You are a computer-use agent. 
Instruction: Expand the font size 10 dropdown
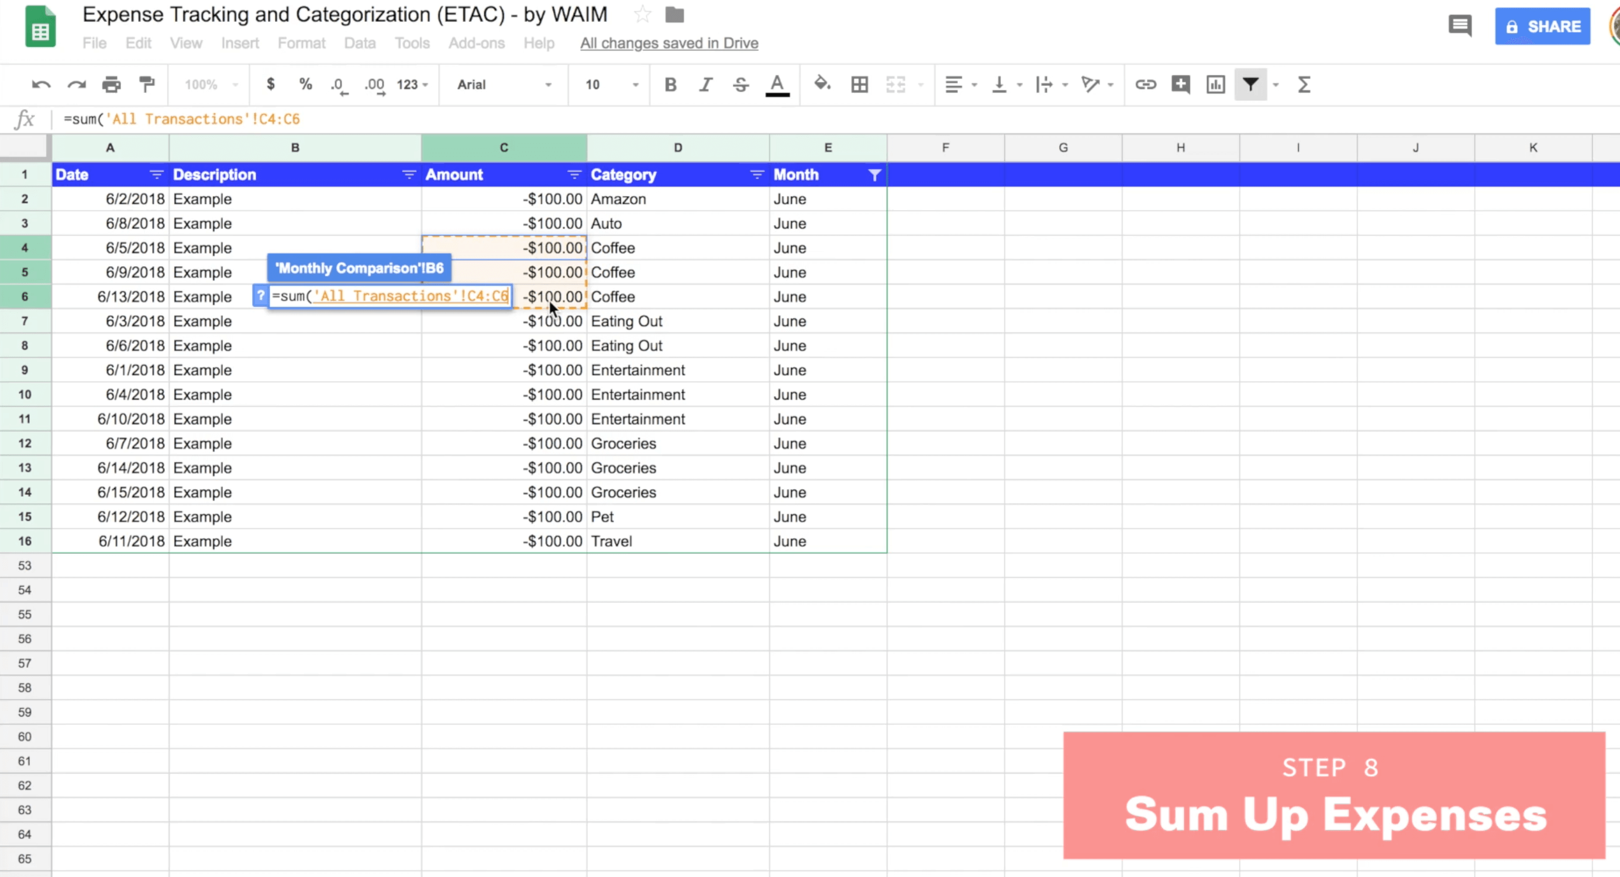pyautogui.click(x=610, y=84)
